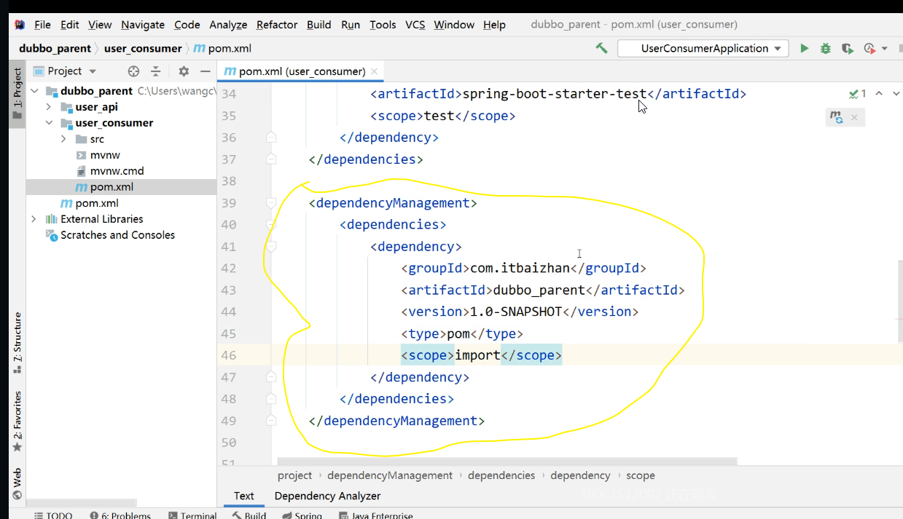This screenshot has height=519, width=903.
Task: Toggle the Structure tool window sidebar button
Action: pos(17,342)
